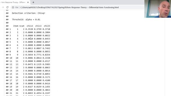Click value 0.0453 in item 4 row
Image resolution: width=171 pixels, height=96 pixels.
pos(46,39)
